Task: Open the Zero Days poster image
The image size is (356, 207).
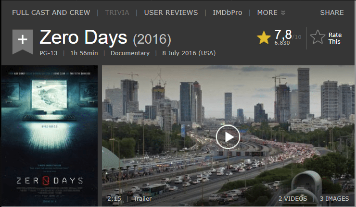Action: click(50, 135)
